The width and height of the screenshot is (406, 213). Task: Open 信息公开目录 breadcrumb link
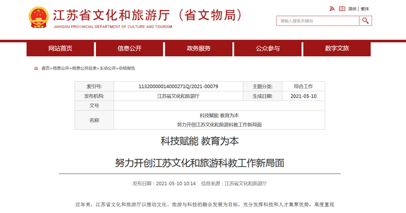[84, 68]
